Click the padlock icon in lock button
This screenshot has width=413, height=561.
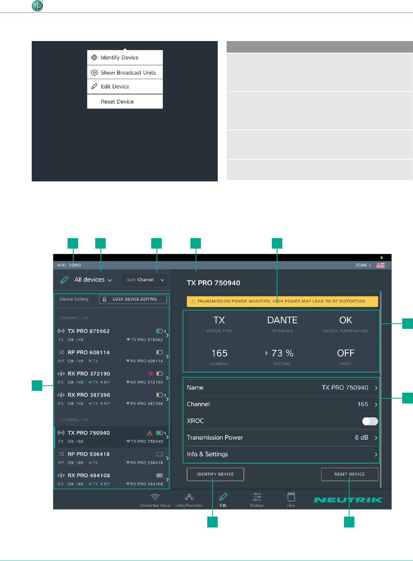click(105, 299)
